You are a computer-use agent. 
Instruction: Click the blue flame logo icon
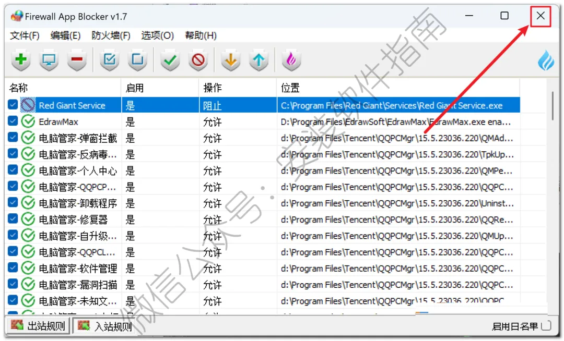[546, 60]
